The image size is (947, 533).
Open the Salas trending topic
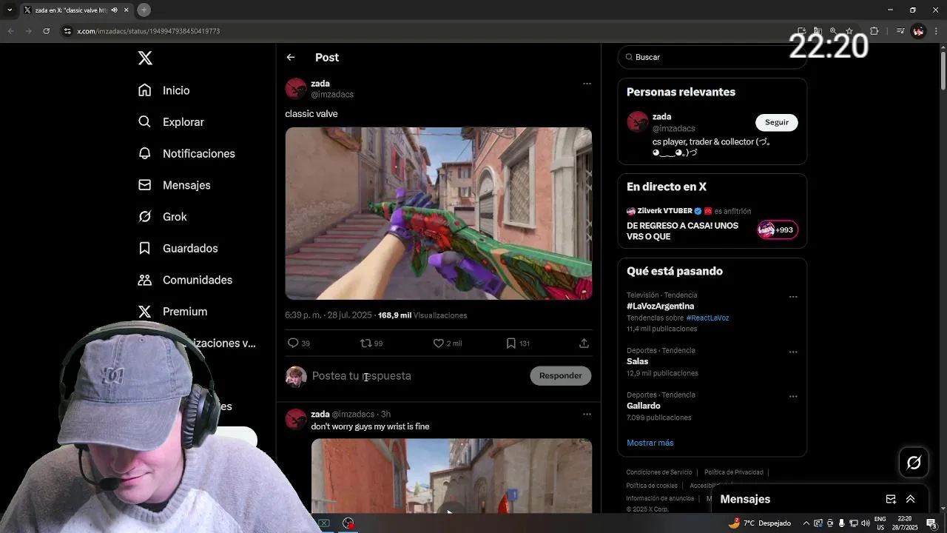[x=637, y=361]
